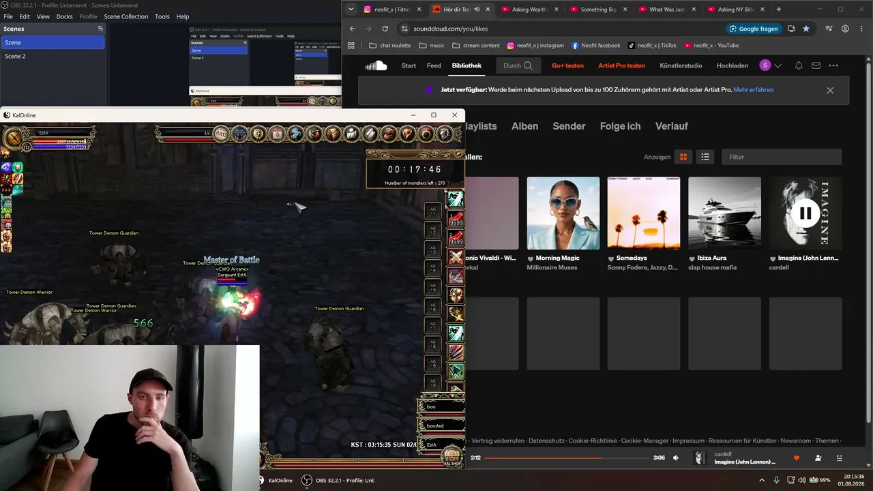Switch to the Asking Wealthy YouTube tab
Viewport: 873px width, 491px height.
pyautogui.click(x=531, y=10)
